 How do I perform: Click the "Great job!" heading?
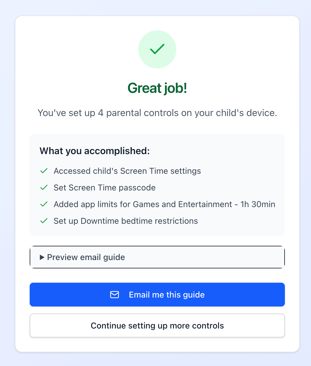[x=157, y=88]
